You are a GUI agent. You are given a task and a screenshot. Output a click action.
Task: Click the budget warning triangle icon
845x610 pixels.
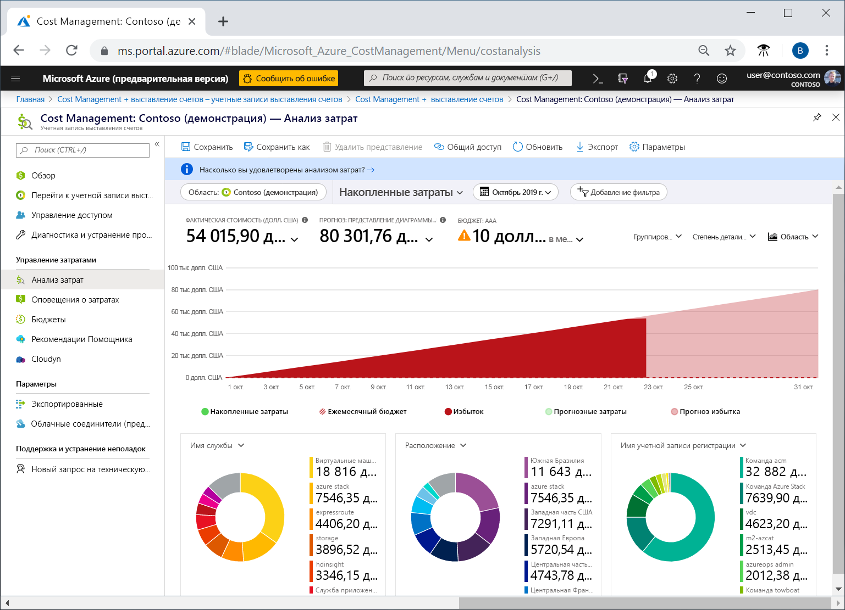coord(464,236)
